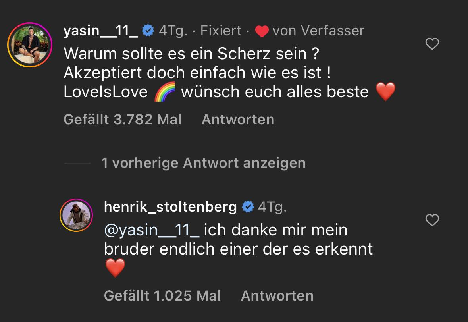Click the "Fixiert" pinned label
Image resolution: width=468 pixels, height=322 pixels.
coord(221,31)
